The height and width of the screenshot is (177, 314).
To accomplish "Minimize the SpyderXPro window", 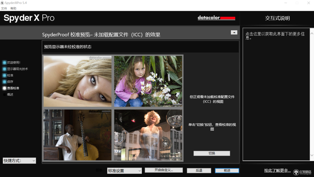I will [x=286, y=3].
